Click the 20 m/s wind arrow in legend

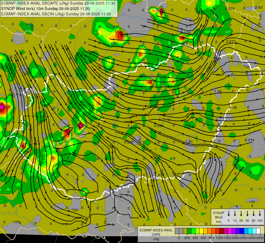coord(241,213)
